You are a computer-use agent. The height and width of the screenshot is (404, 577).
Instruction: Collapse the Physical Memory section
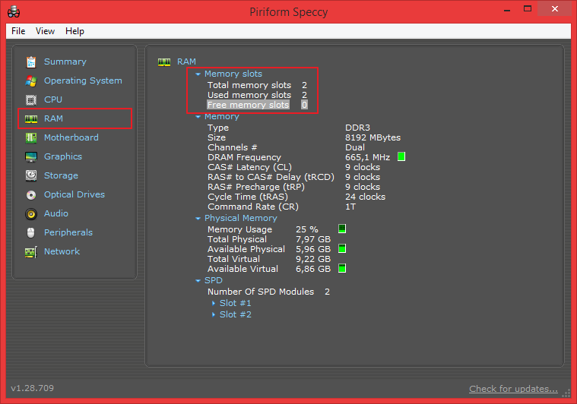[x=198, y=219]
